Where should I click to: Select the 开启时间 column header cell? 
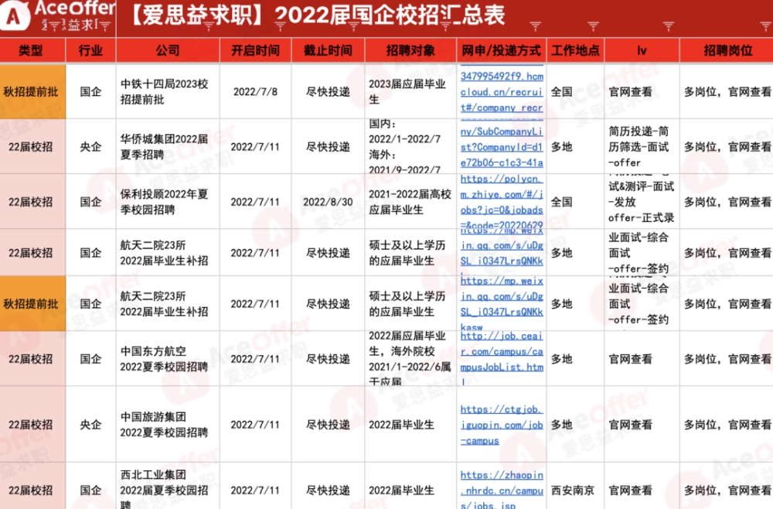tap(255, 50)
